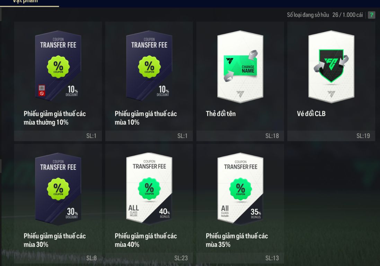The height and width of the screenshot is (266, 380).
Task: Click the SL:18 quantity bar
Action: pyautogui.click(x=240, y=136)
